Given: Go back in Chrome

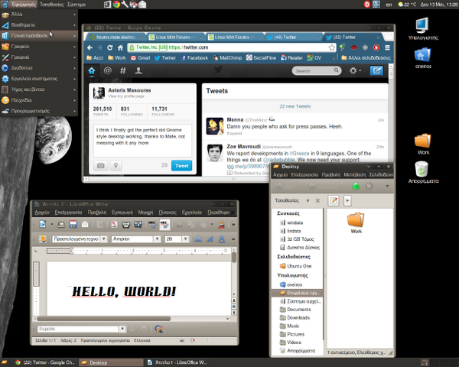Looking at the screenshot, I should pyautogui.click(x=90, y=47).
